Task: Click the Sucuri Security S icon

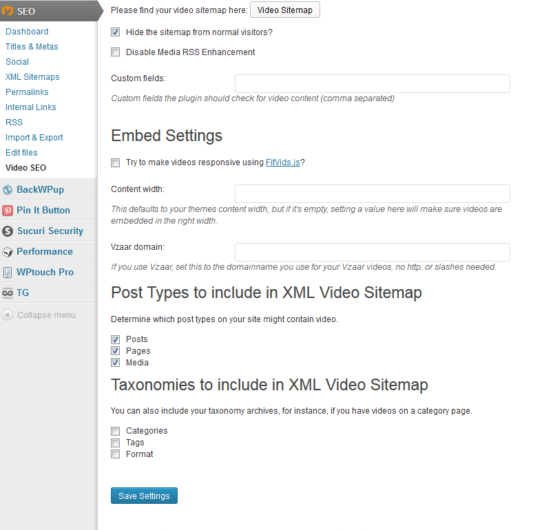Action: (x=8, y=231)
